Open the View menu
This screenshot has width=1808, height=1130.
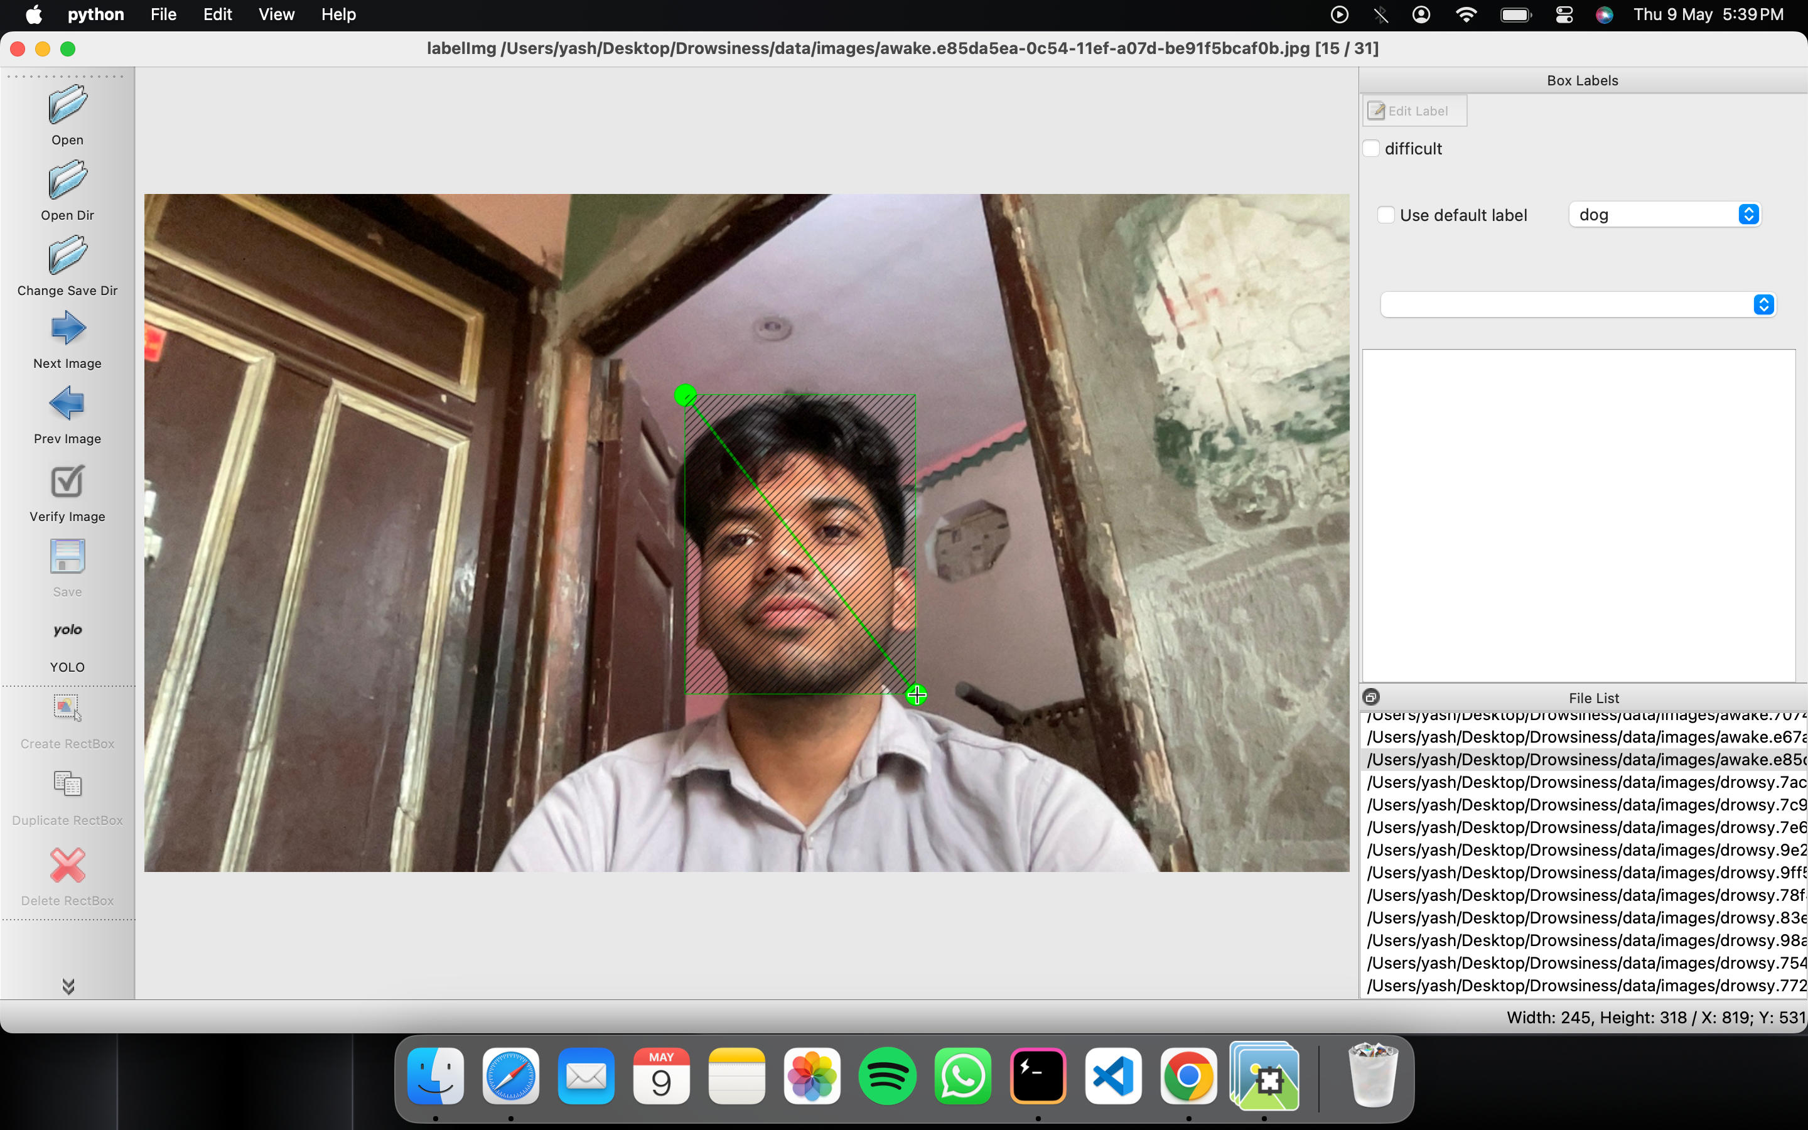pyautogui.click(x=276, y=14)
